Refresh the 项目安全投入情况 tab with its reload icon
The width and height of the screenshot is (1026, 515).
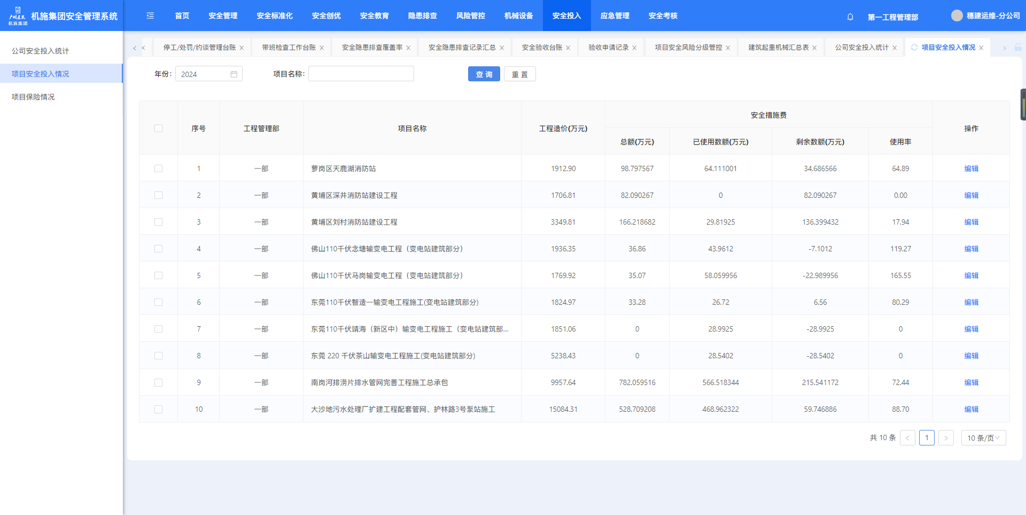914,48
